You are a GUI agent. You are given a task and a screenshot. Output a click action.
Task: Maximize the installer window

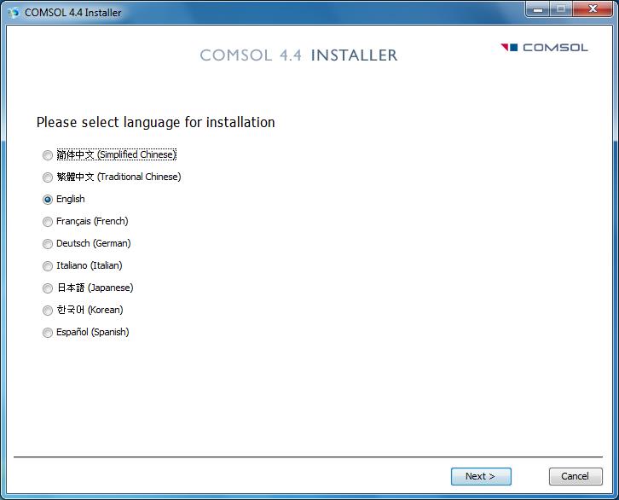pyautogui.click(x=560, y=10)
